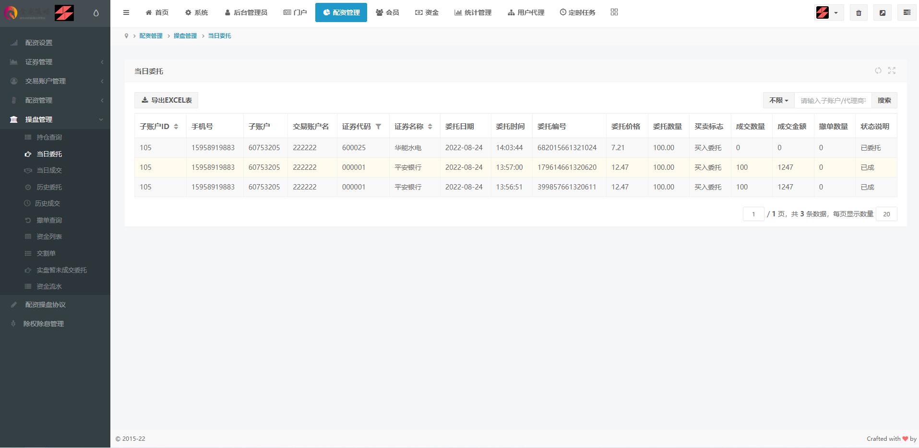Click the refresh icon in panel header
Viewport: 919px width, 448px height.
(878, 71)
